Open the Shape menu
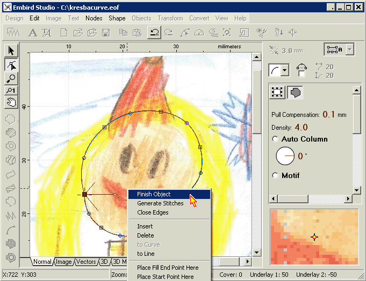The height and width of the screenshot is (281, 366). point(117,18)
